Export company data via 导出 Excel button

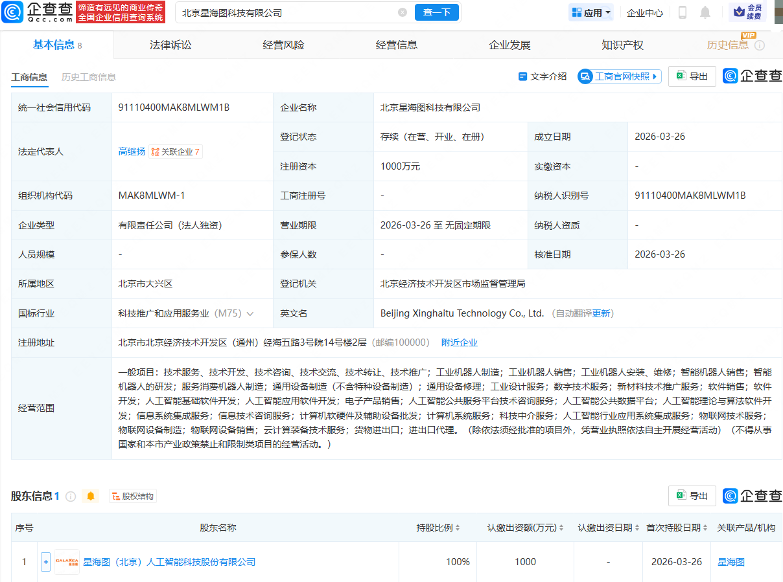tap(692, 76)
